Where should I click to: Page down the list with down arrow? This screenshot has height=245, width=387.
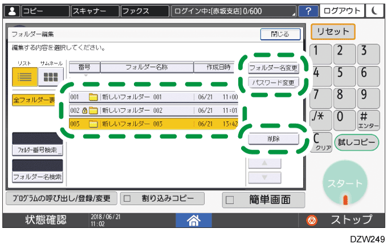264,177
